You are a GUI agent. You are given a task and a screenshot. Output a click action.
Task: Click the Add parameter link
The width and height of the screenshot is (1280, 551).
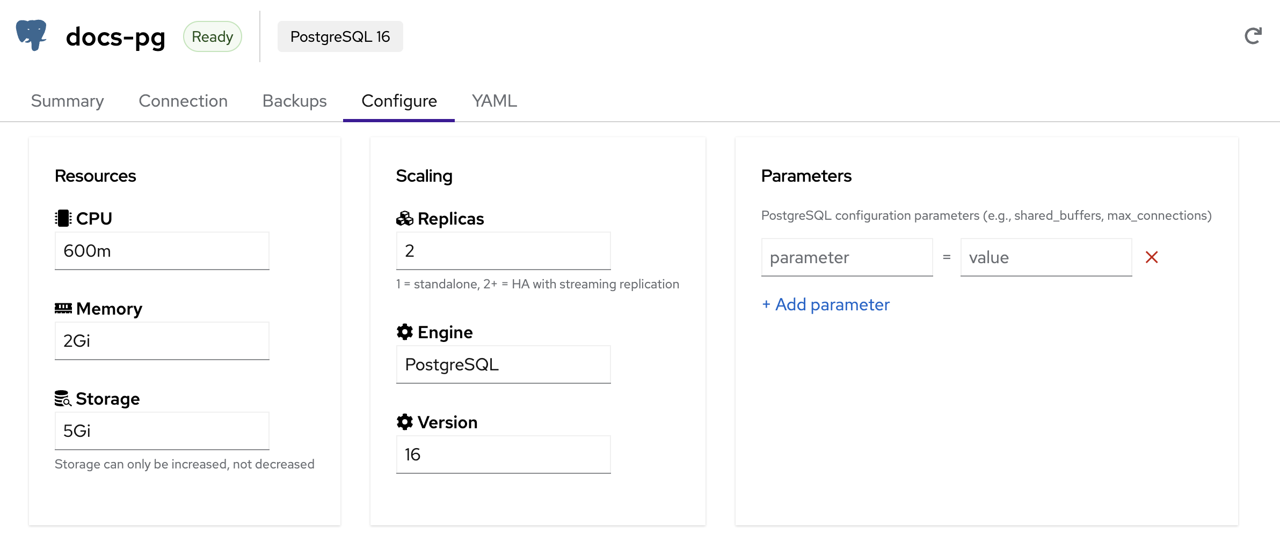coord(826,304)
